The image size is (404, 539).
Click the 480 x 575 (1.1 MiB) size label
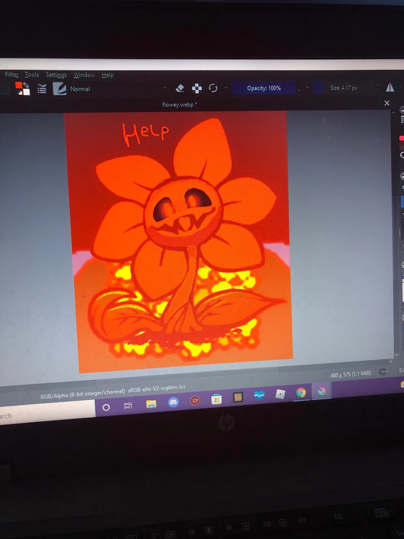(x=350, y=374)
